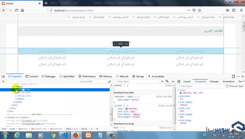The height and width of the screenshot is (139, 245).
Task: Open the Windows Start button
Action: tap(5, 135)
